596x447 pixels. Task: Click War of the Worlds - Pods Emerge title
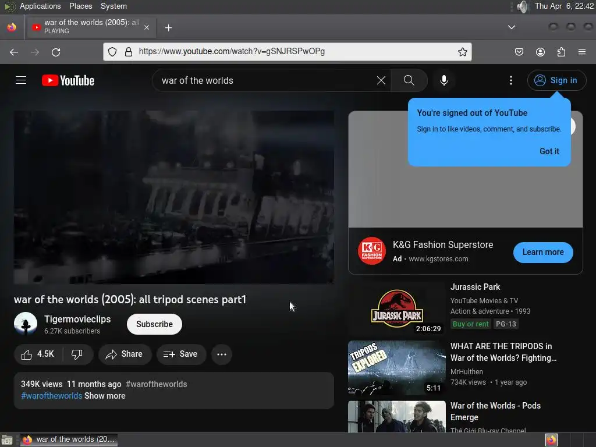pyautogui.click(x=495, y=411)
